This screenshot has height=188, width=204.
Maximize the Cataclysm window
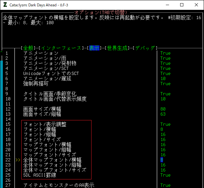point(182,5)
